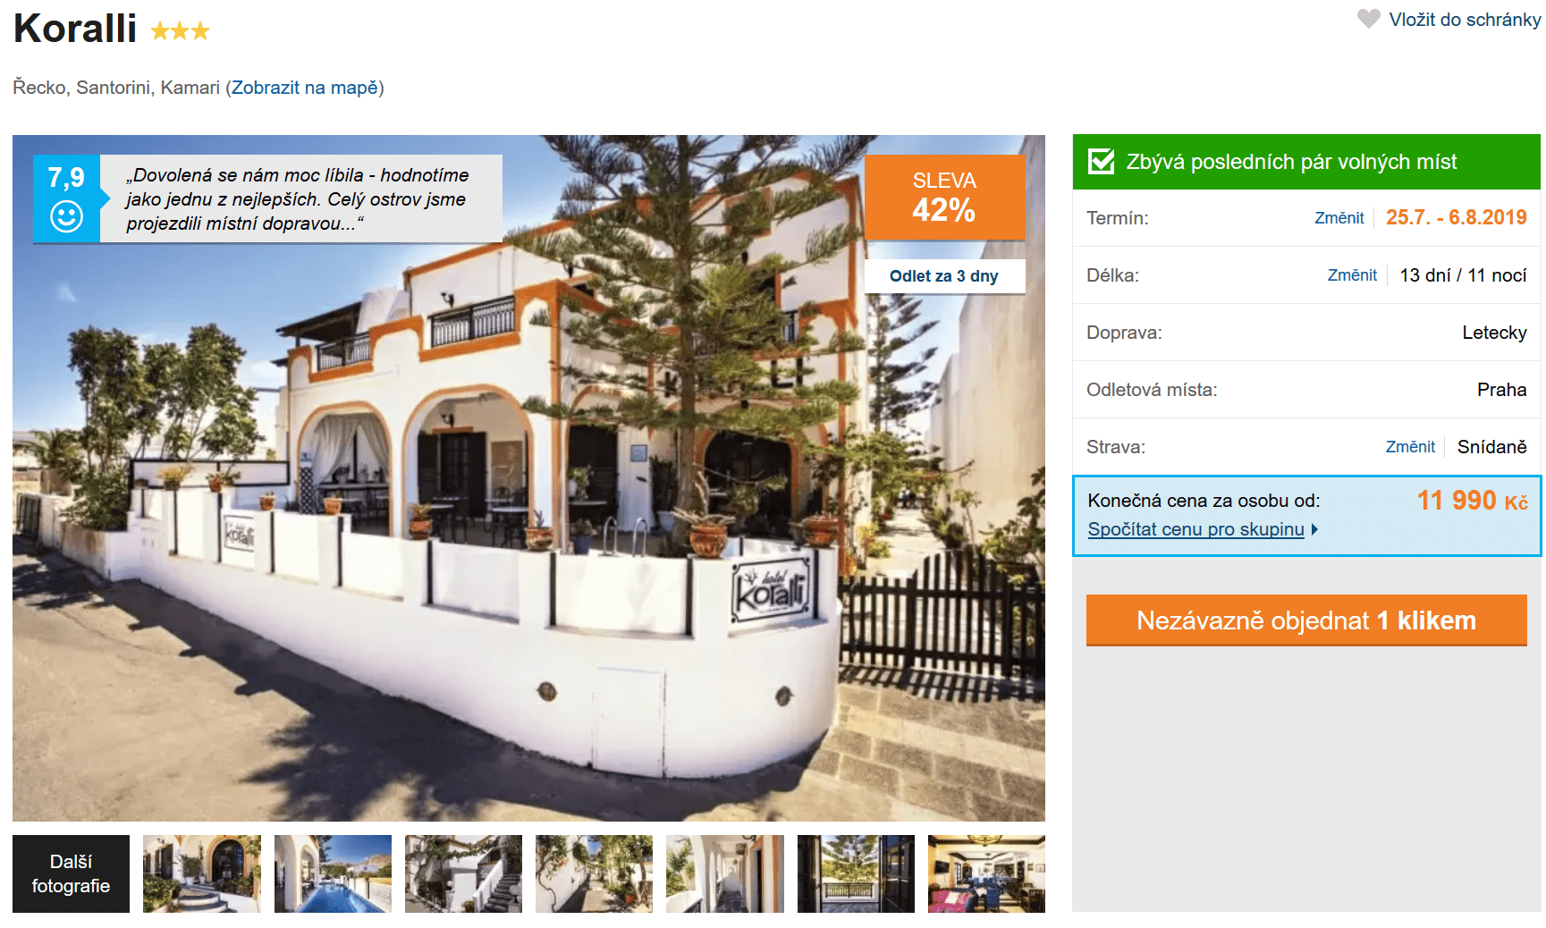1546x928 pixels.
Task: Select the hotel lounge interior thumbnail
Action: pyautogui.click(x=986, y=873)
